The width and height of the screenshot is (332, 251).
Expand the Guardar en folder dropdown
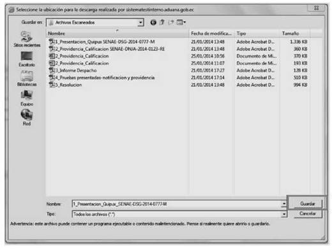pyautogui.click(x=140, y=22)
